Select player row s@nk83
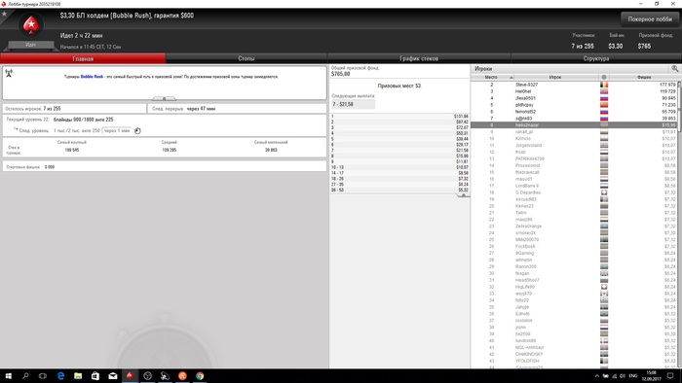The image size is (682, 383). point(574,119)
